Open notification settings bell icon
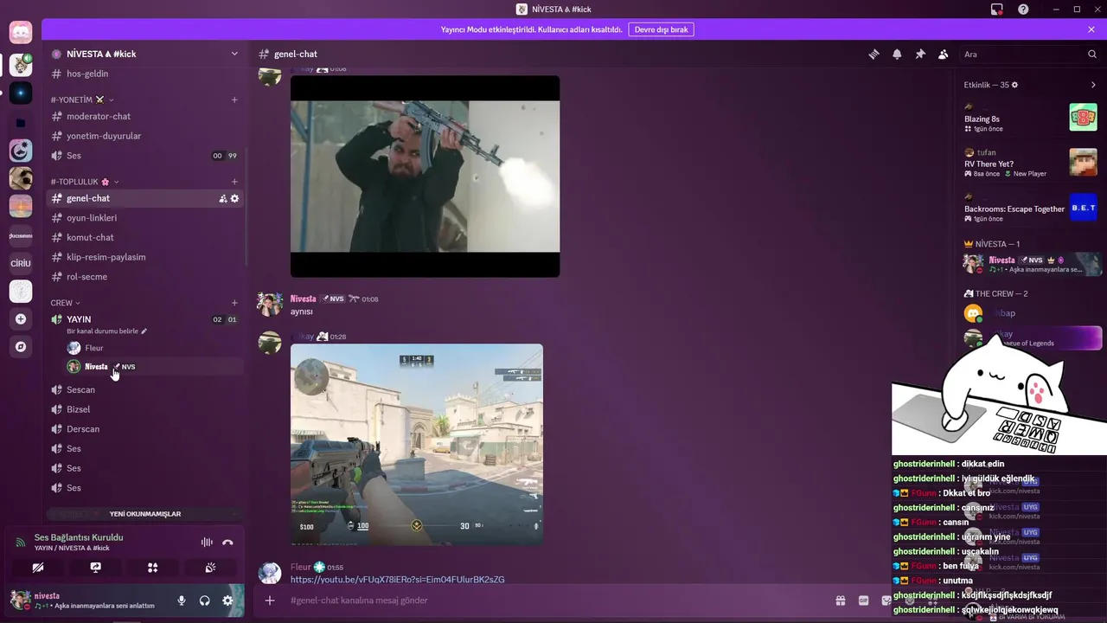 pyautogui.click(x=897, y=54)
